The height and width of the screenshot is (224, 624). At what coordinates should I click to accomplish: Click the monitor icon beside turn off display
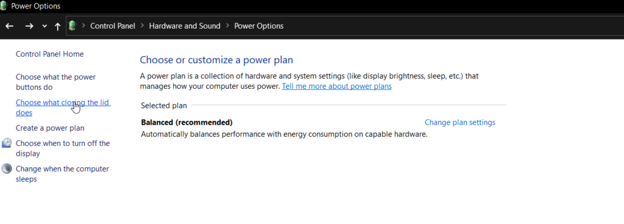(7, 144)
